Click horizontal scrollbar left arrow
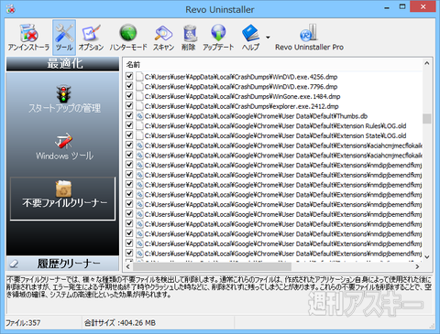The image size is (440, 334). (128, 266)
